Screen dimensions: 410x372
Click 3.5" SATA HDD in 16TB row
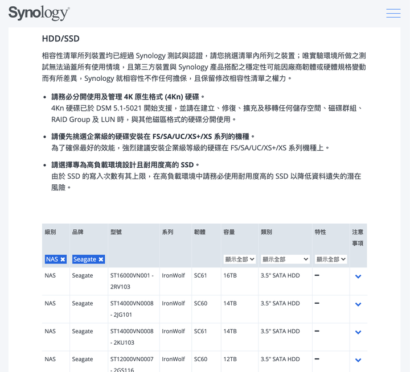[x=280, y=276]
